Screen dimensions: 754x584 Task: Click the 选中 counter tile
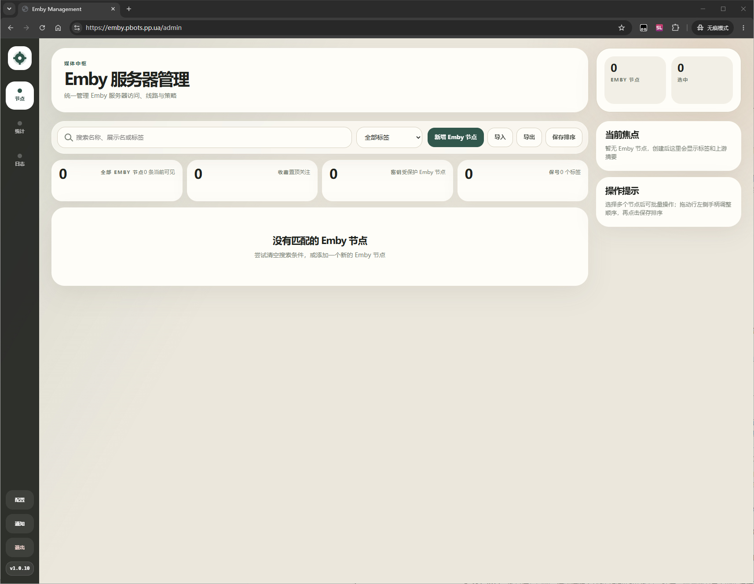point(702,80)
